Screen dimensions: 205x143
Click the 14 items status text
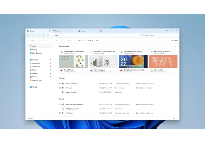(x=30, y=118)
